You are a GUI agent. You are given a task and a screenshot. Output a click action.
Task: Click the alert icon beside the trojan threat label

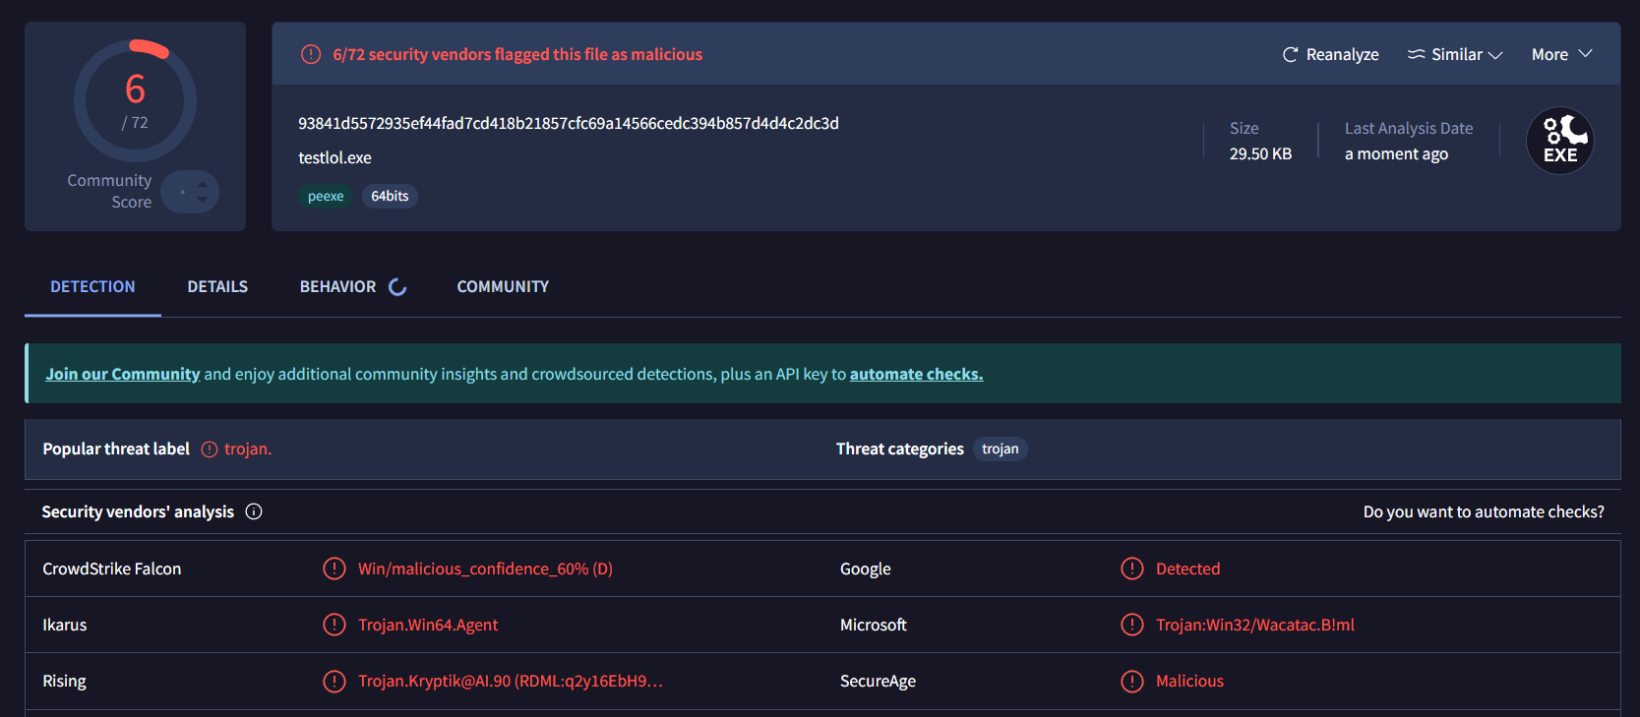click(x=210, y=449)
